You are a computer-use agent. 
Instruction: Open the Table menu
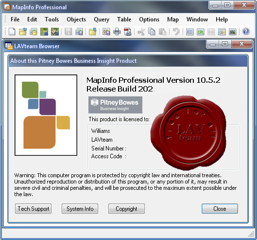[124, 19]
